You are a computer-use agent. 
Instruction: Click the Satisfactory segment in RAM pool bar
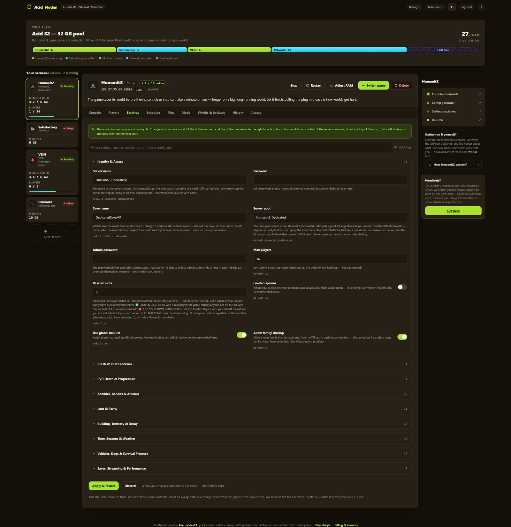tap(152, 50)
